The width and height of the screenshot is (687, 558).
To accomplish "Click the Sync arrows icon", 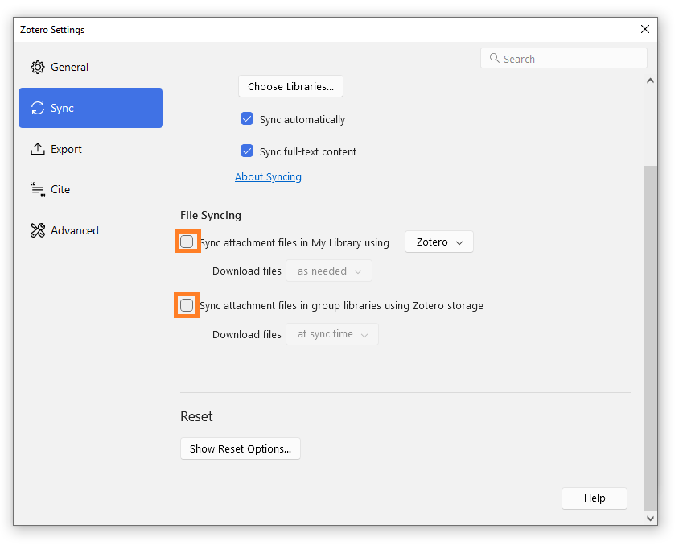I will [x=38, y=108].
